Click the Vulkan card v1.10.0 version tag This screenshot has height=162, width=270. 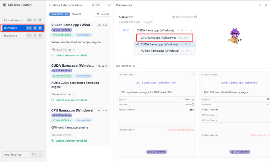pos(102,25)
